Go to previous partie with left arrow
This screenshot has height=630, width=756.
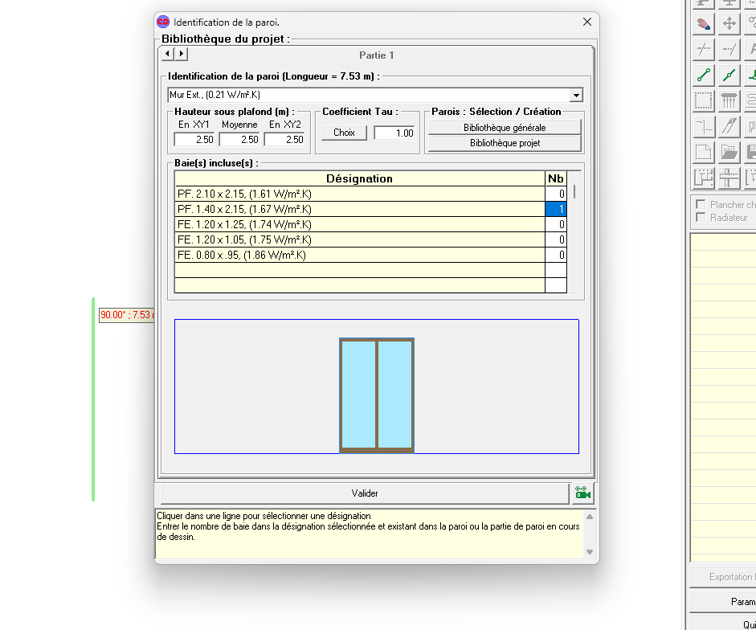168,54
